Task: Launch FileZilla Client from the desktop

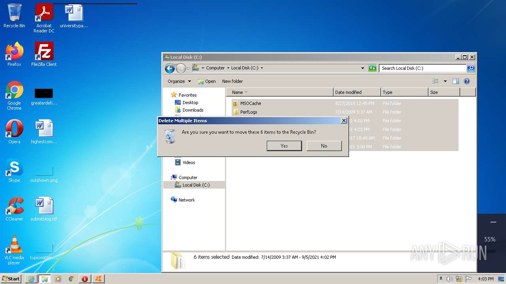Action: coord(44,54)
